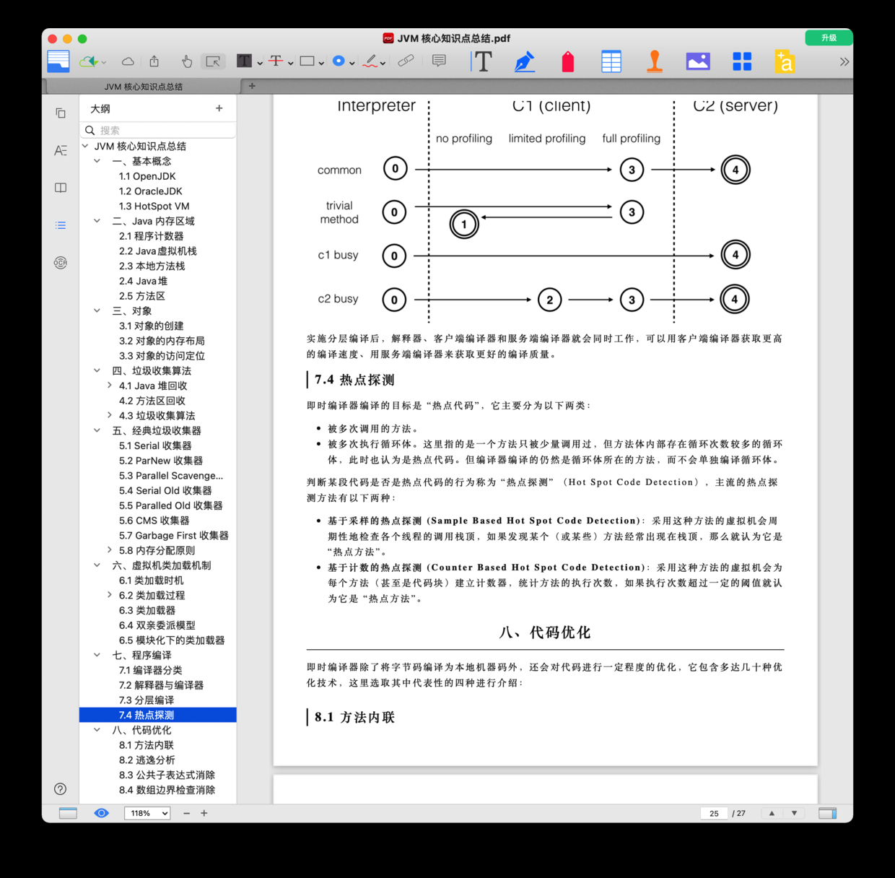The image size is (895, 878).
Task: Open a new tab with the plus button
Action: (x=252, y=86)
